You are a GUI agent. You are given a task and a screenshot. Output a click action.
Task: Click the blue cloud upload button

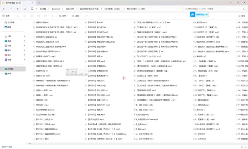(199, 14)
